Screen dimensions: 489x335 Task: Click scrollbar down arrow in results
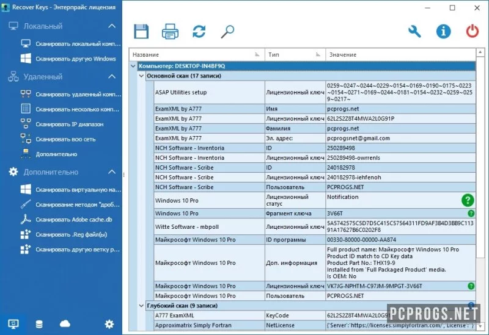(x=480, y=326)
